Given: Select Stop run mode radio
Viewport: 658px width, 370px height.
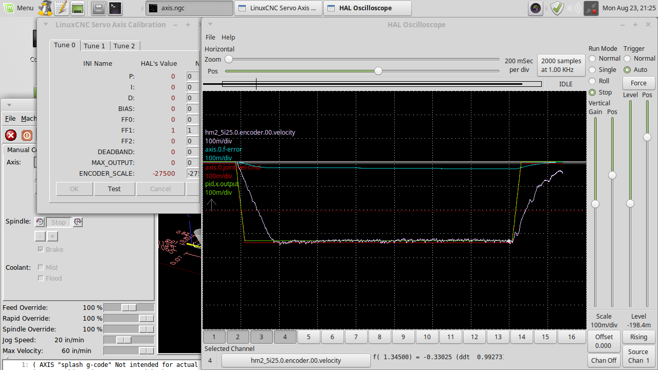Looking at the screenshot, I should 593,92.
